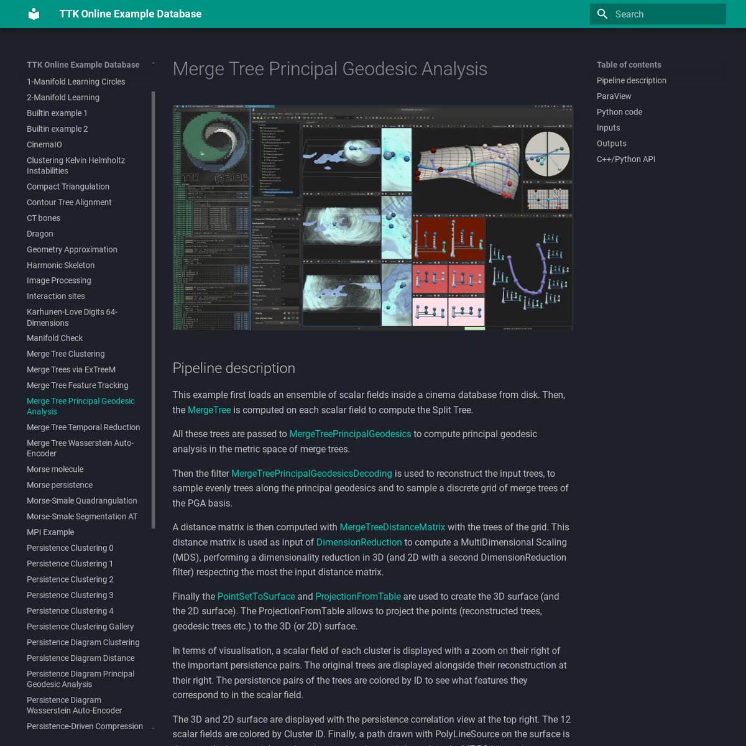Open Builtin example 1 page
This screenshot has width=746, height=746.
[57, 113]
